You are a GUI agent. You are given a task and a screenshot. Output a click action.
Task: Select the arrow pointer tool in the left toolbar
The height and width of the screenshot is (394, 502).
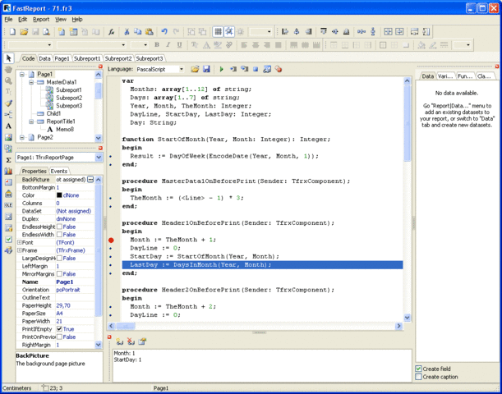tap(8, 58)
